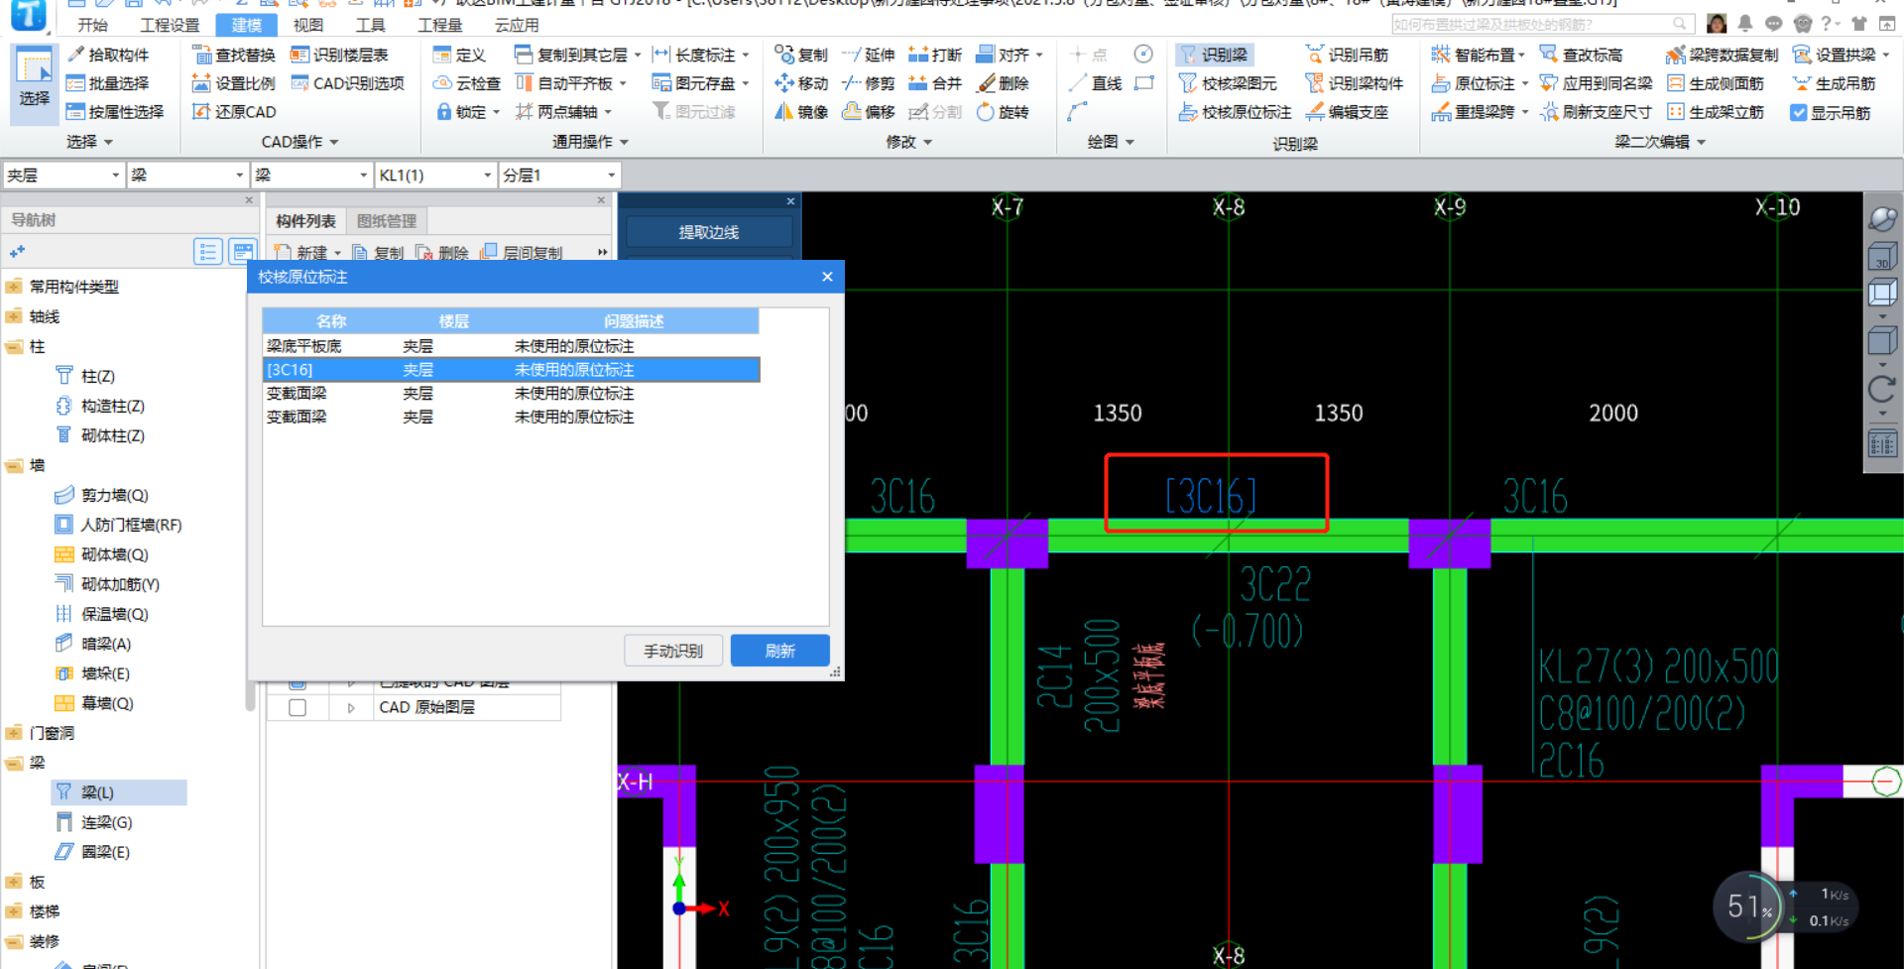Click the 修剪 trim tool
This screenshot has width=1904, height=969.
(x=868, y=83)
